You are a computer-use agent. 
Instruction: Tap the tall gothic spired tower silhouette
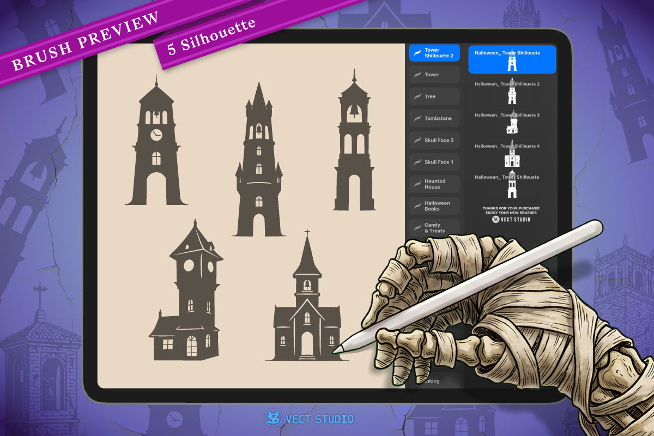point(258,159)
